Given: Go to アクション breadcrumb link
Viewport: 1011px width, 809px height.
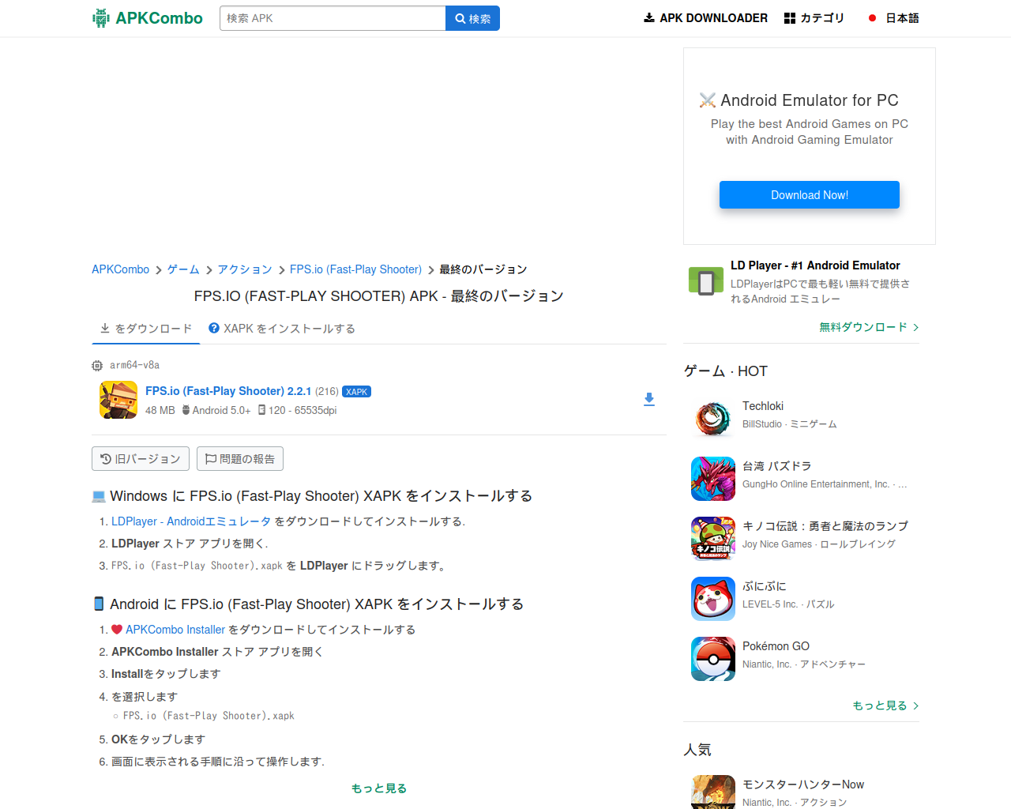Looking at the screenshot, I should (245, 269).
